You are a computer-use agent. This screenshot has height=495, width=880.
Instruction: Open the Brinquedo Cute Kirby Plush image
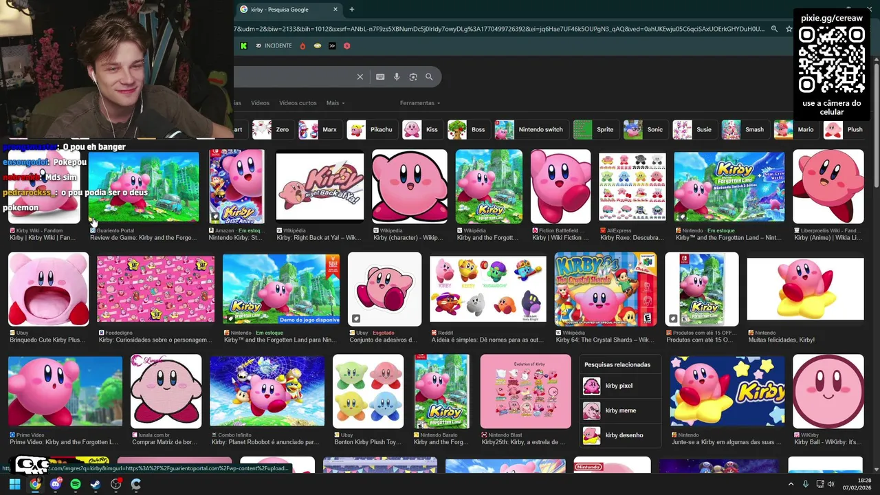coord(48,289)
